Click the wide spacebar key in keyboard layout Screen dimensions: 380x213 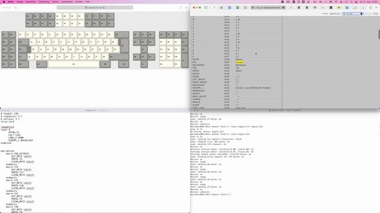74,64
